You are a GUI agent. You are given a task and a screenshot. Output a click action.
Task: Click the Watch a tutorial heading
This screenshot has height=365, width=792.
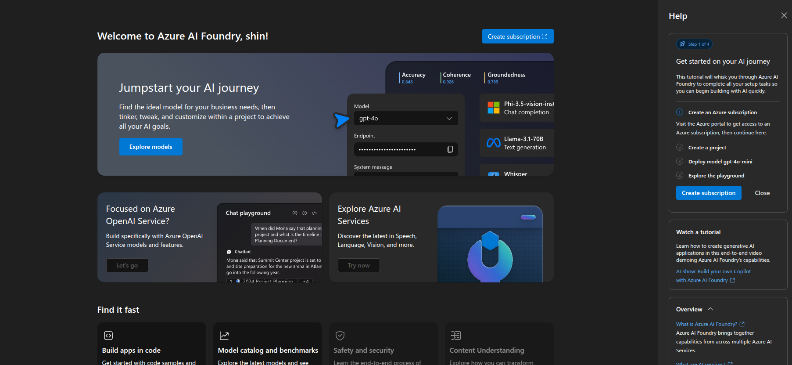(698, 232)
